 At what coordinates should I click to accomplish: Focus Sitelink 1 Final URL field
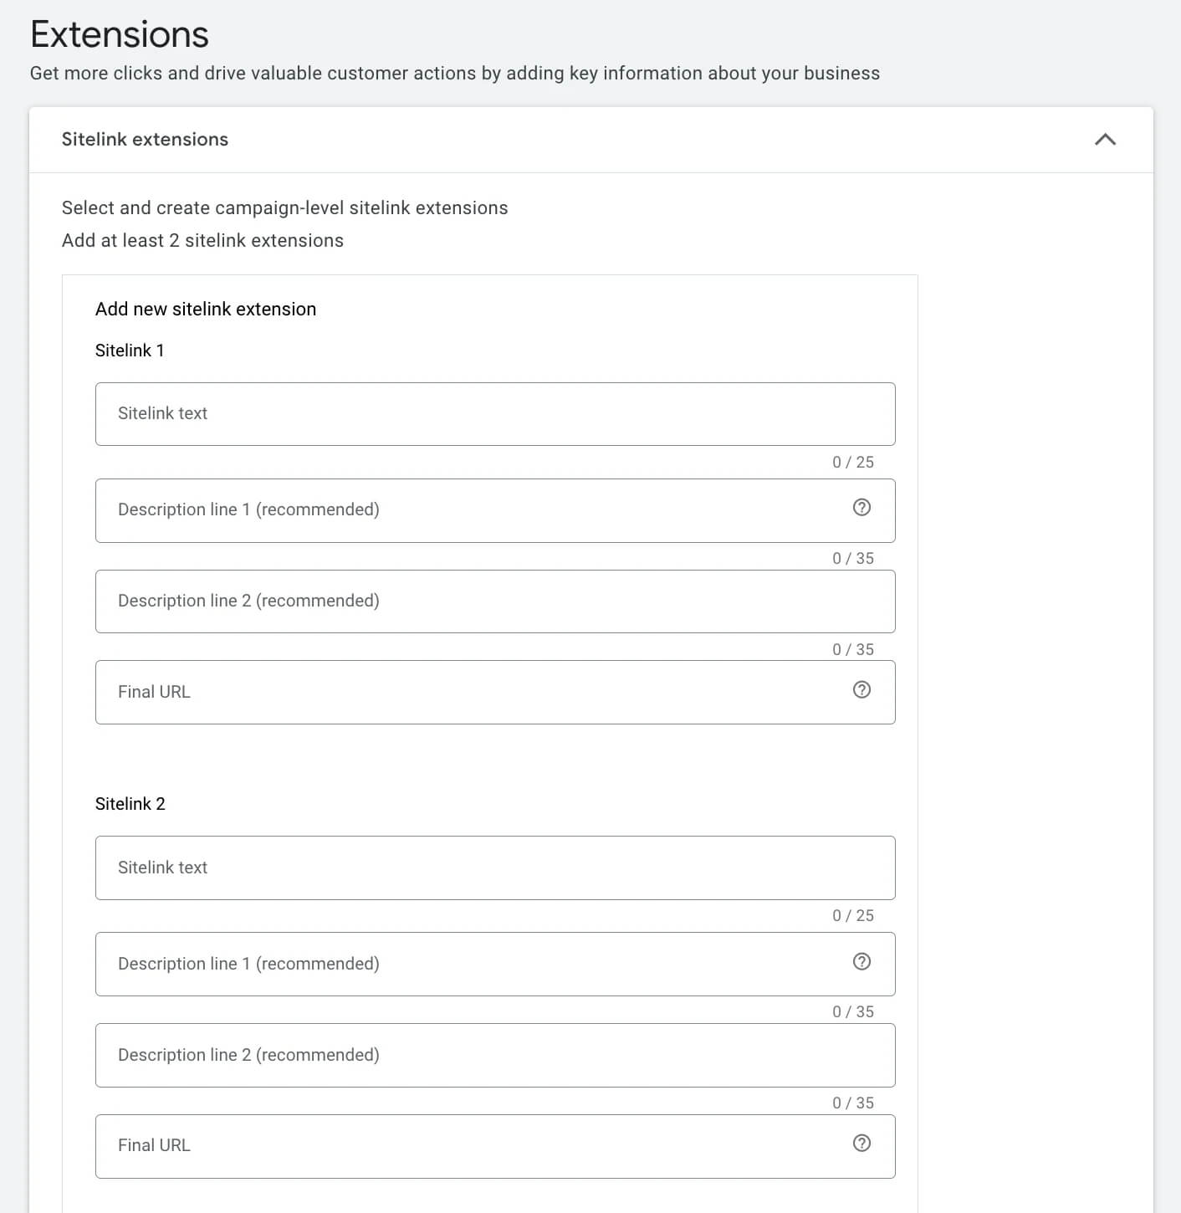495,693
